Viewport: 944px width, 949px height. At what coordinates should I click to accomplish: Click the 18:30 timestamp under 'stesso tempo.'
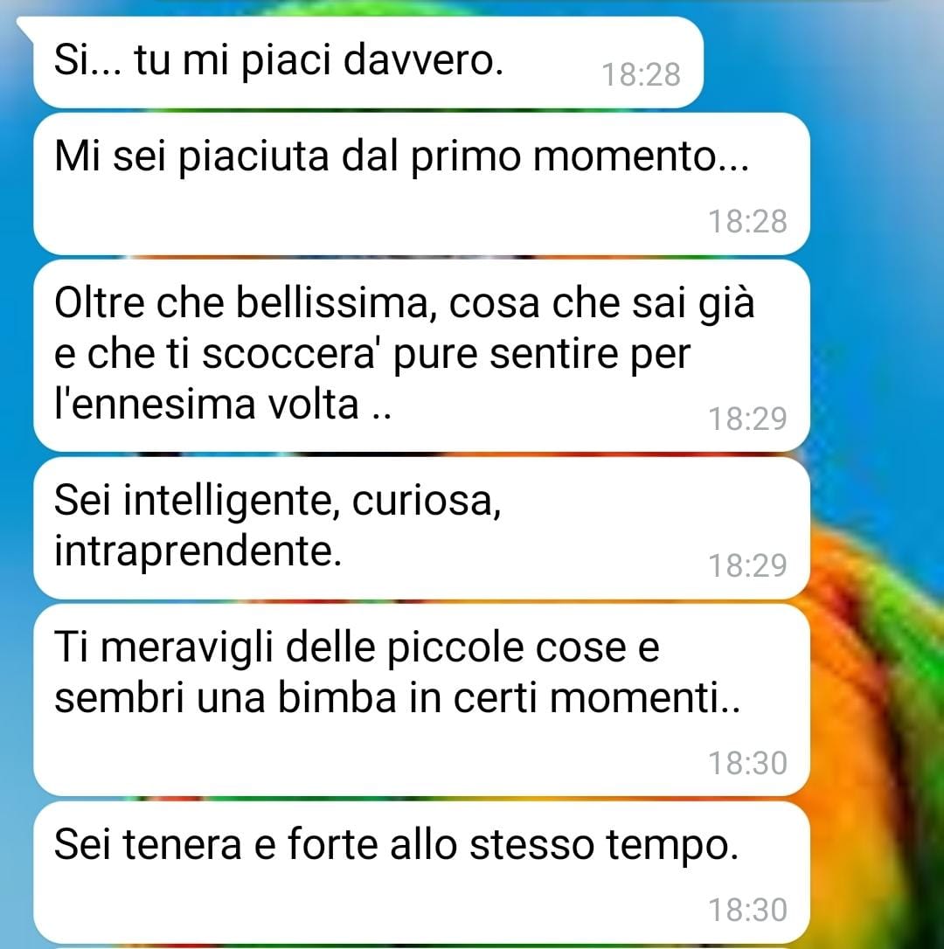(x=748, y=911)
